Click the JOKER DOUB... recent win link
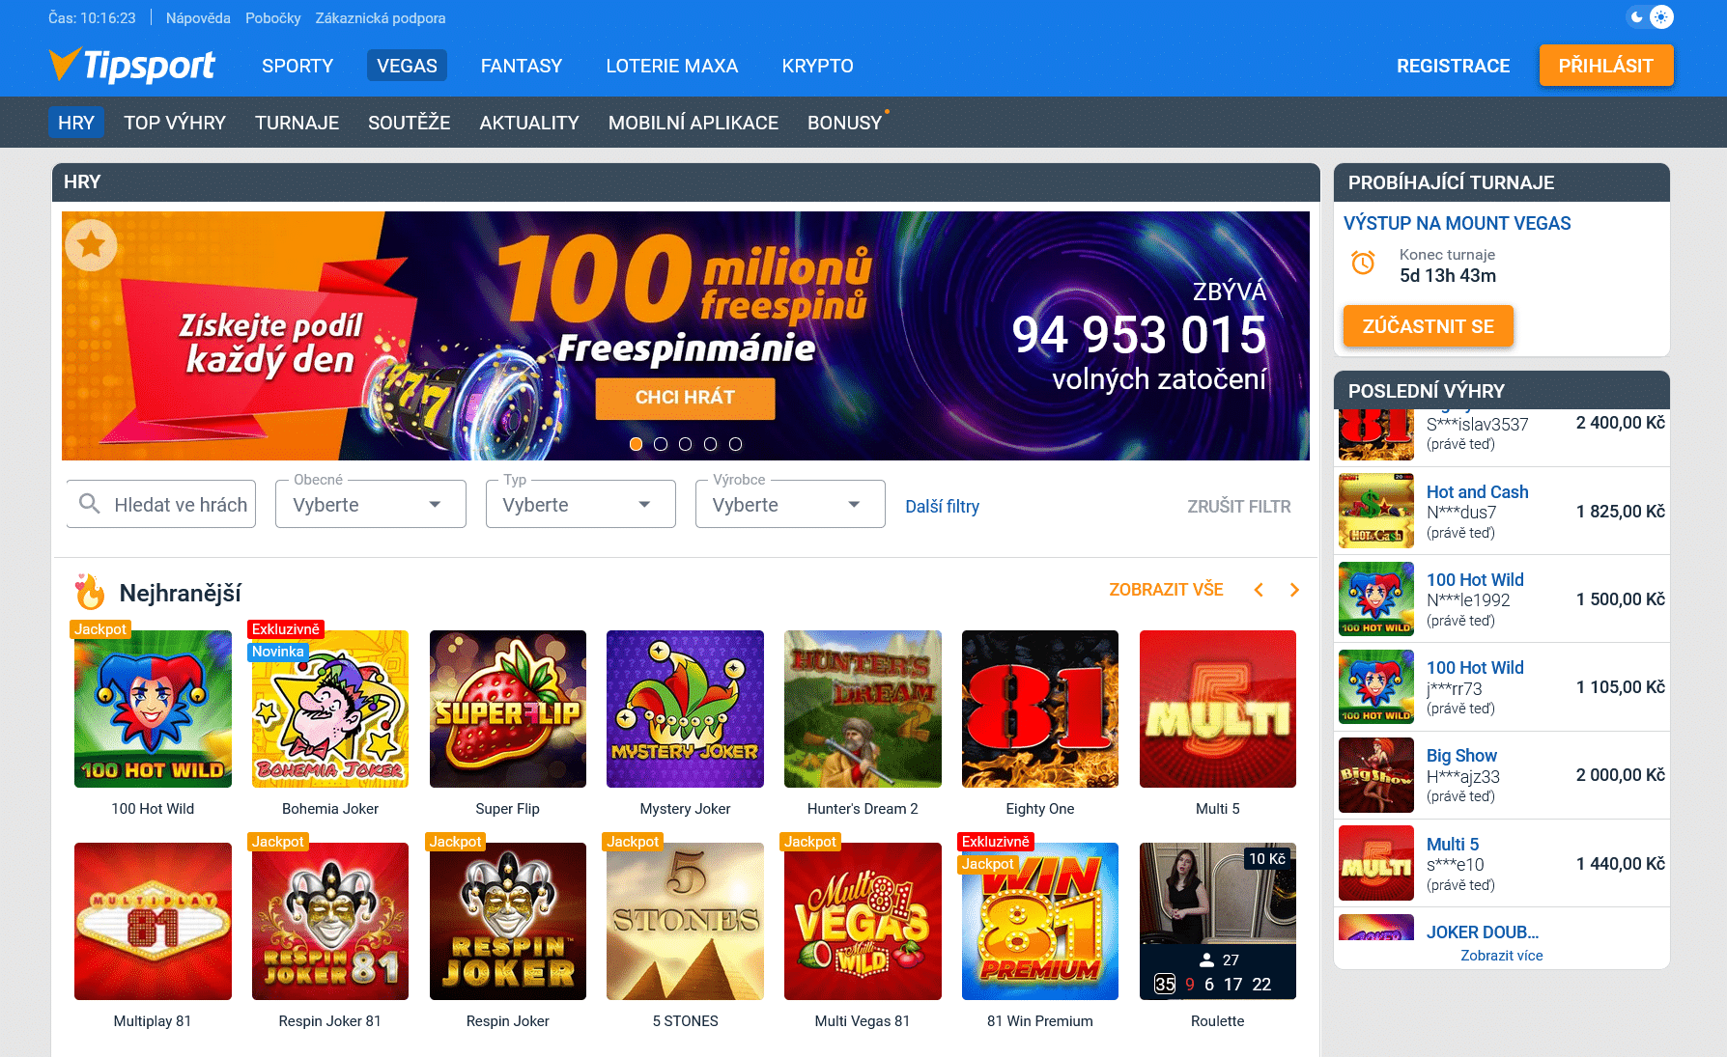Image resolution: width=1727 pixels, height=1057 pixels. tap(1483, 932)
